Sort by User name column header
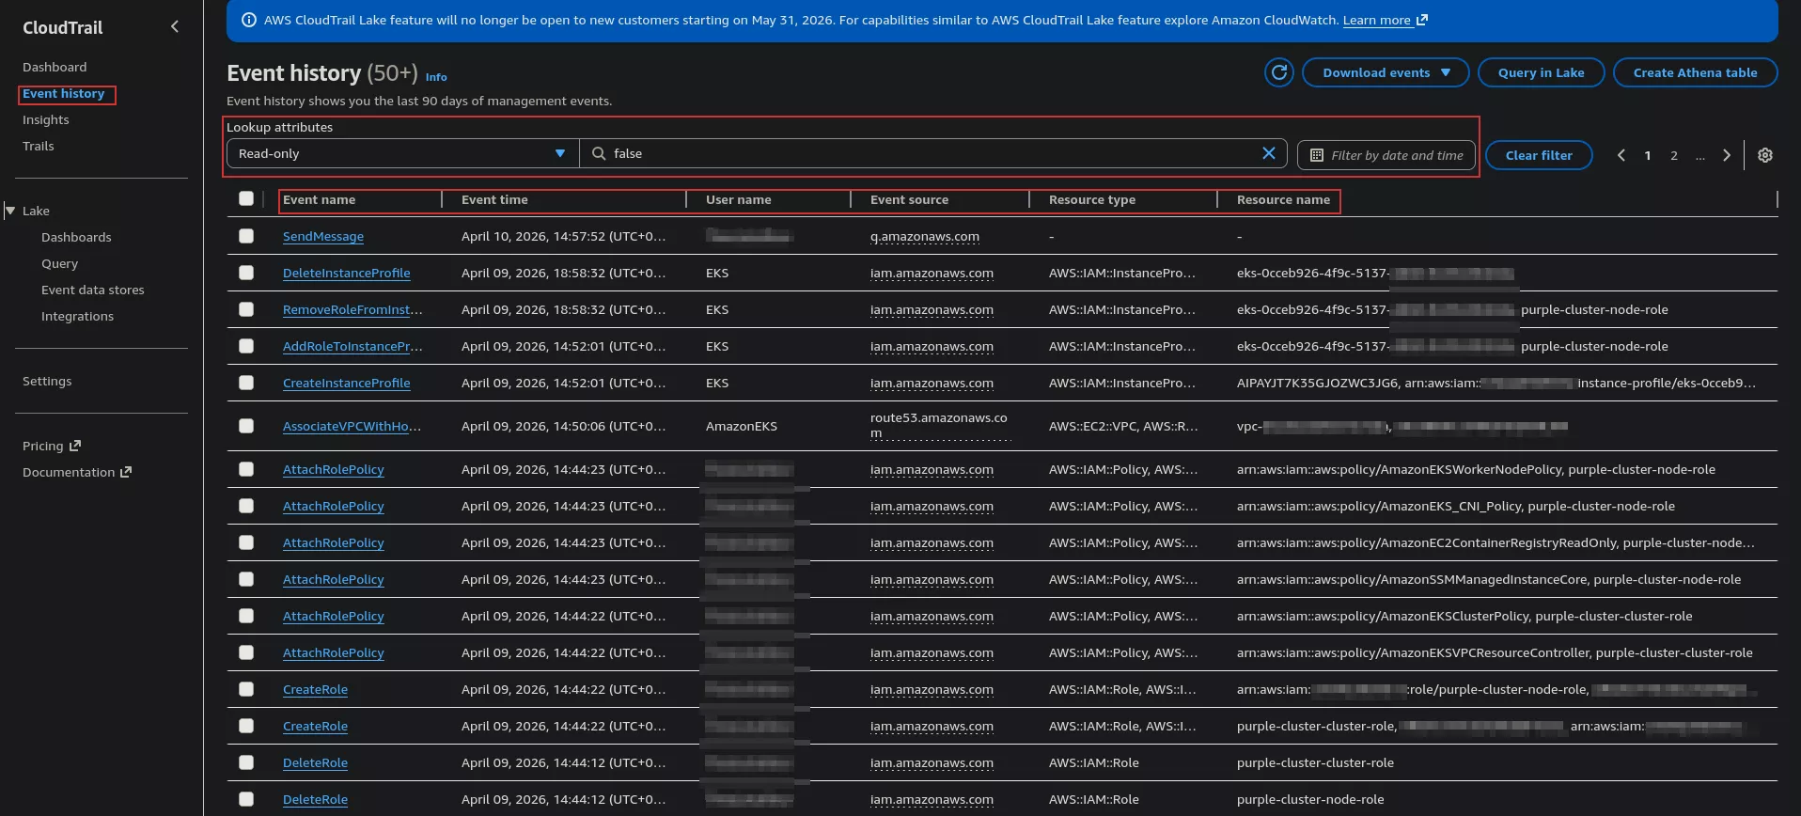 tap(739, 199)
